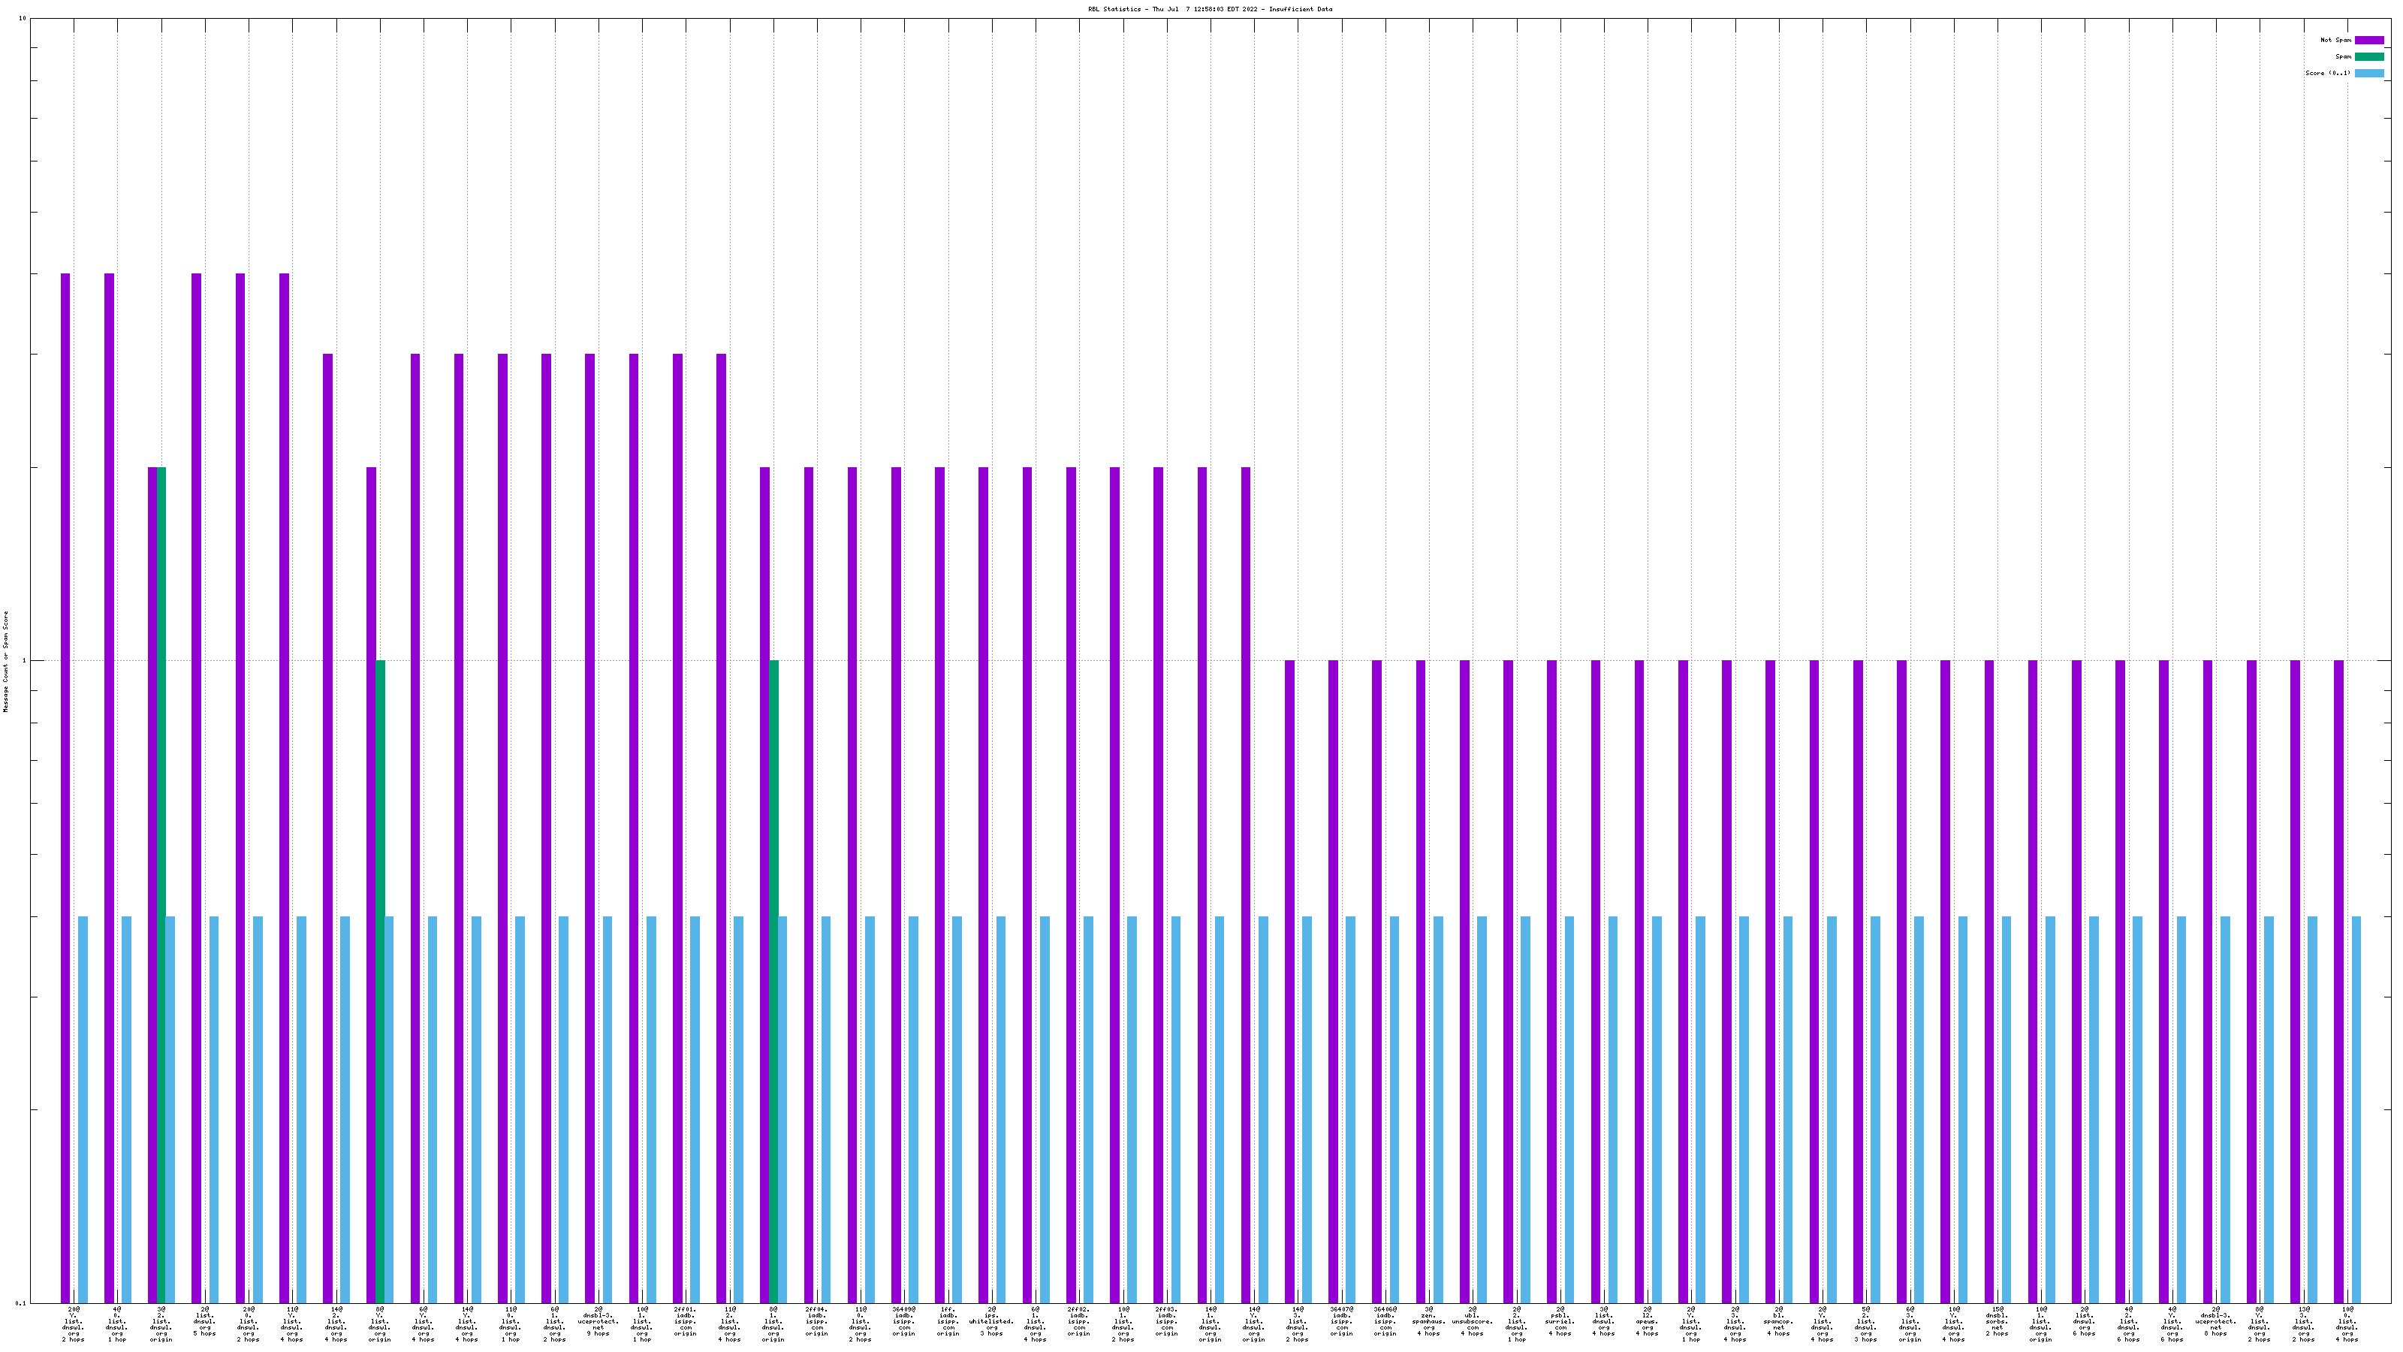Click the Score (0..1) legend text
Image resolution: width=2403 pixels, height=1352 pixels.
[x=2327, y=74]
